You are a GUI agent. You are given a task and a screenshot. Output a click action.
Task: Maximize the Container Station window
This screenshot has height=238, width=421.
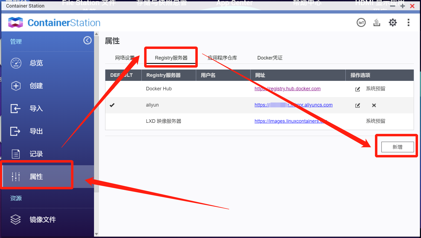click(403, 6)
